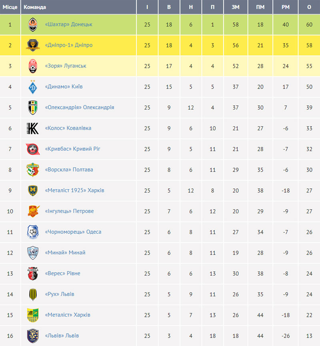Viewport: 320px width, 346px height.
Task: Open the «Металіст» Харків team link
Action: click(68, 315)
